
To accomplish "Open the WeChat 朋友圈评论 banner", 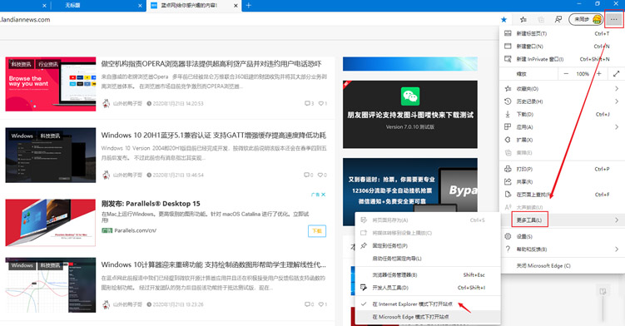I will [410, 115].
